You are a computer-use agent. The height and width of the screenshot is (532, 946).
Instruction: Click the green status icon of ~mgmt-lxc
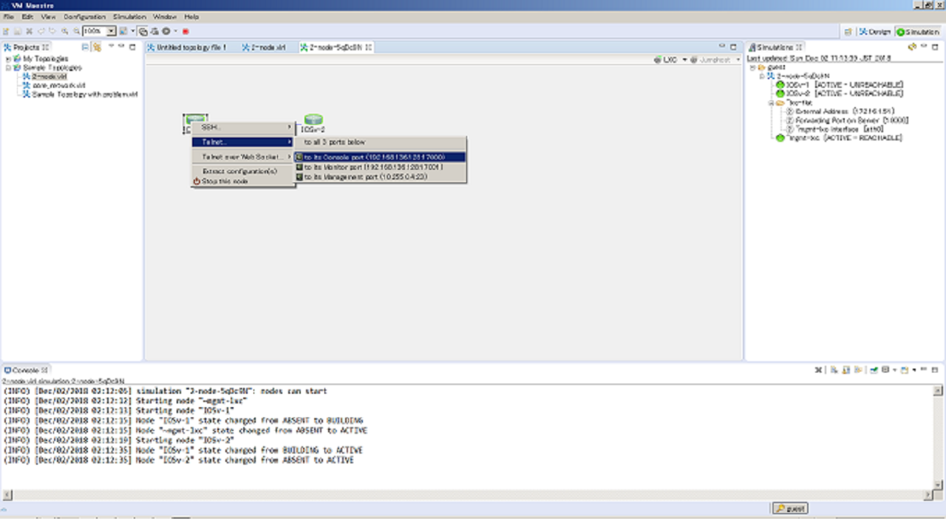780,138
